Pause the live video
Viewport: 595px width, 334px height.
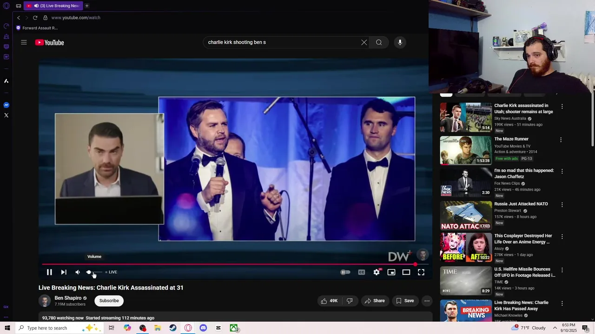[x=49, y=272]
